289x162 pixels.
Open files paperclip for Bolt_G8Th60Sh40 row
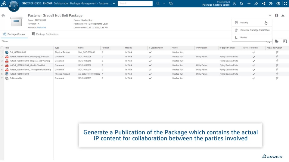point(277,52)
